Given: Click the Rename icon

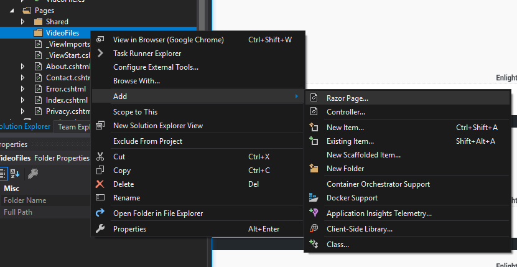Looking at the screenshot, I should 100,197.
